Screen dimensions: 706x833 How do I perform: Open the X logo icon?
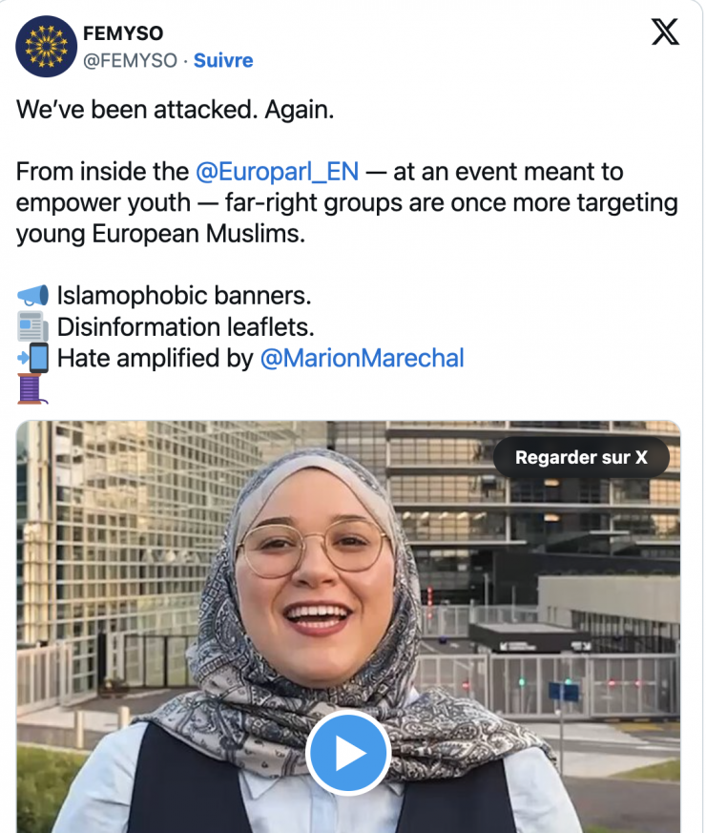(x=665, y=31)
